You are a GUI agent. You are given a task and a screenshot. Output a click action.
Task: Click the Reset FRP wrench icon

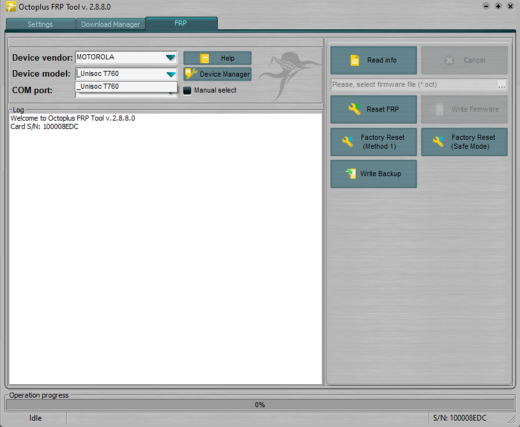coord(354,109)
